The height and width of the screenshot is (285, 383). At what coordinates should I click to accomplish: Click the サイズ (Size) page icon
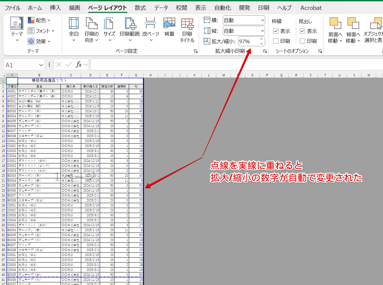109,24
